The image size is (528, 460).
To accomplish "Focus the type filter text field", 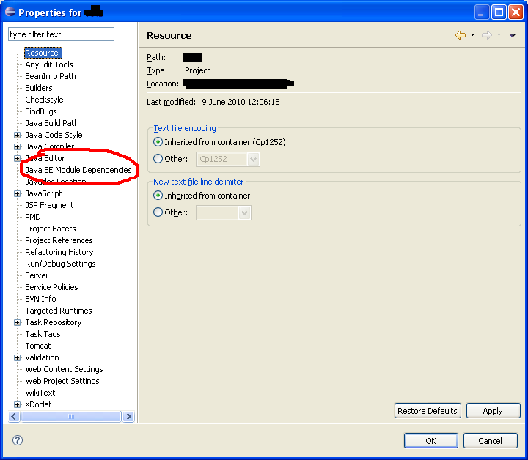I will click(61, 34).
